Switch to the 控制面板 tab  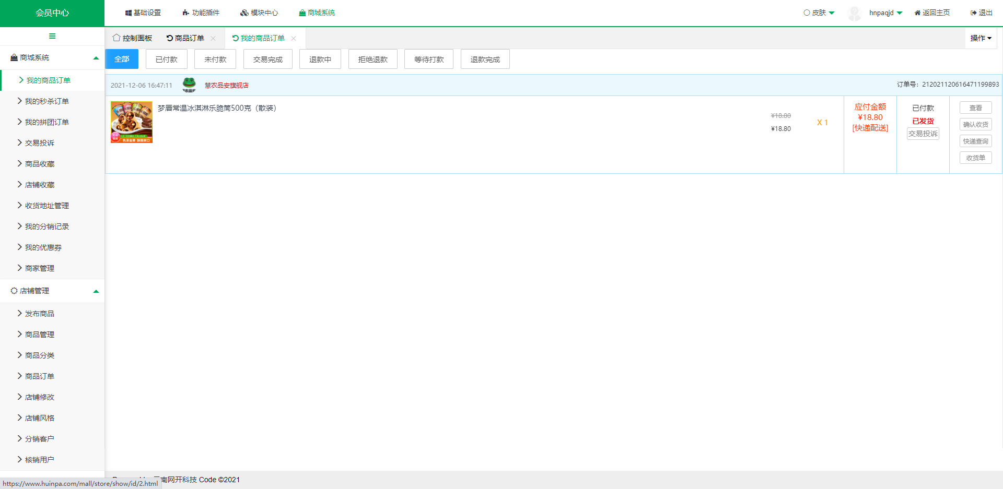[x=133, y=38]
